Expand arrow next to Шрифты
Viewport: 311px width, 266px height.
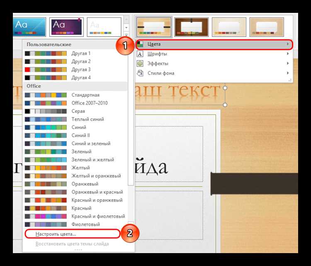(288, 54)
